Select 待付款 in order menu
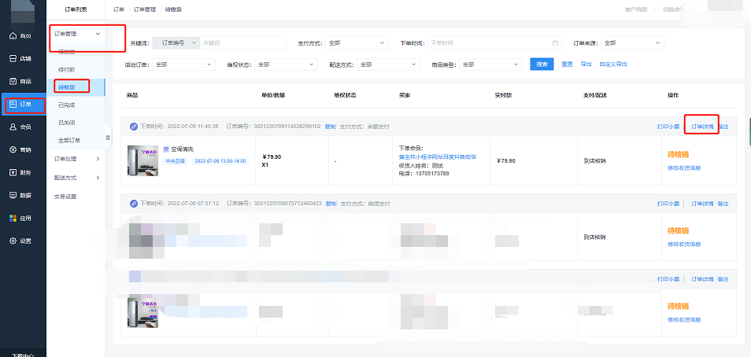Image resolution: width=751 pixels, height=357 pixels. [67, 68]
